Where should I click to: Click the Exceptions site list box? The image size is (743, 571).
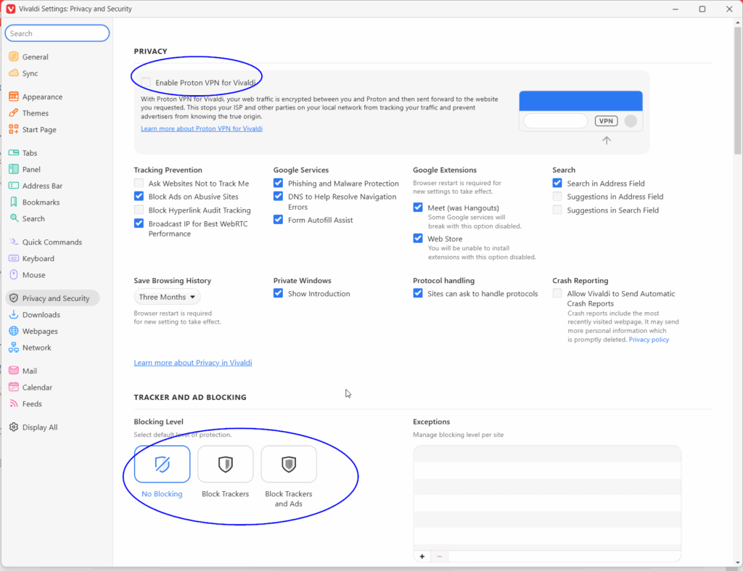547,498
